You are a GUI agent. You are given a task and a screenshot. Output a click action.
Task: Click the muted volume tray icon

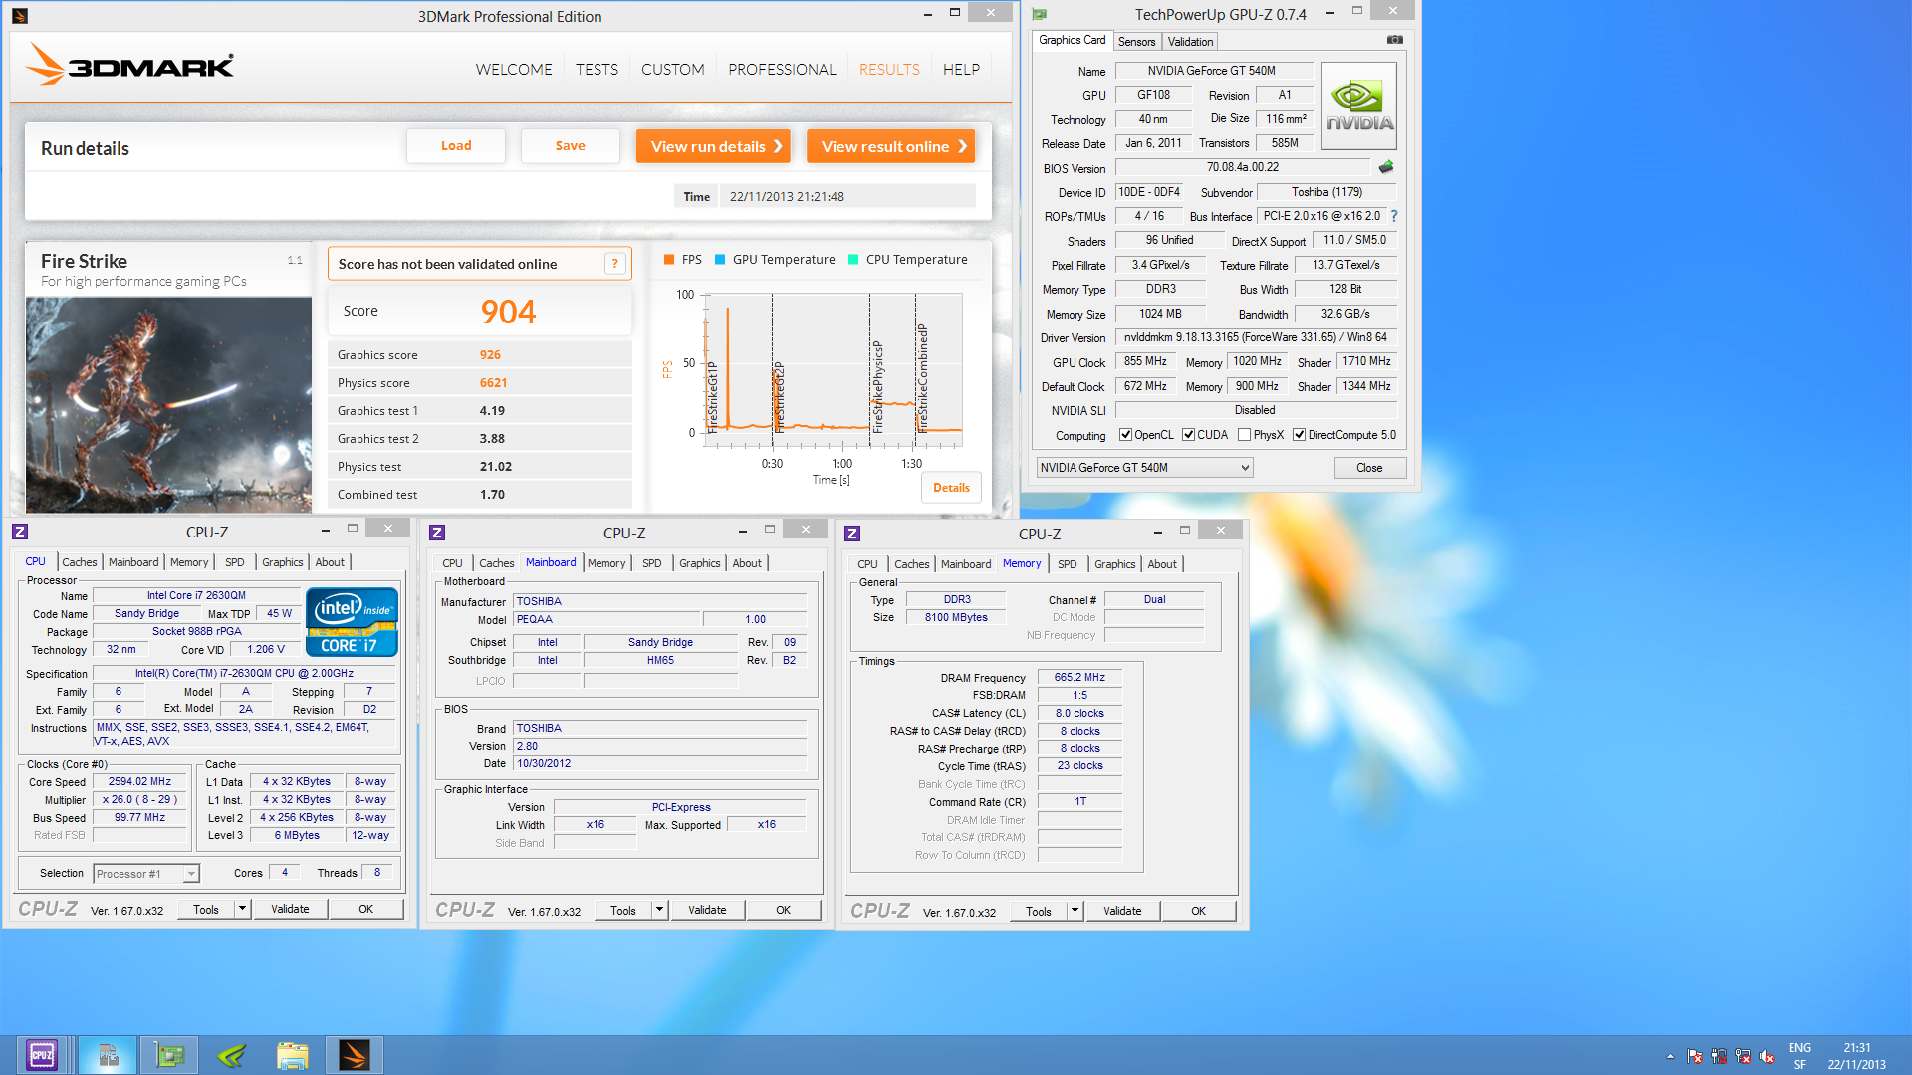[1767, 1056]
